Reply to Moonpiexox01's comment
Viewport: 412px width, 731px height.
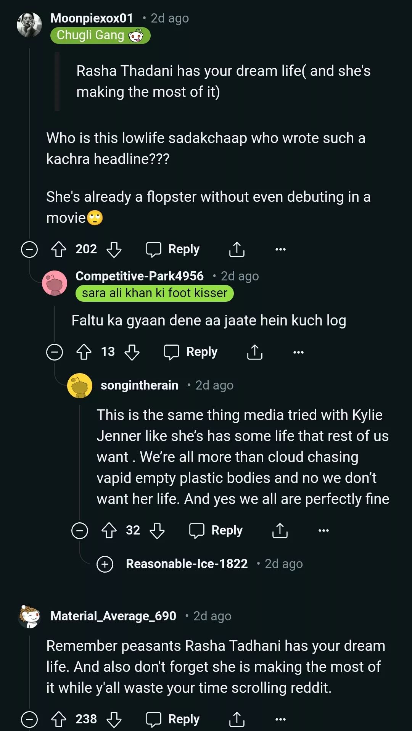pyautogui.click(x=173, y=250)
